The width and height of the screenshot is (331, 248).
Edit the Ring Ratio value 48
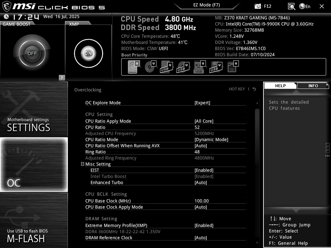coord(197,152)
